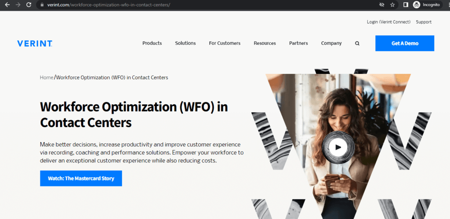Viewport: 450px width, 219px height.
Task: Click the lock icon in address bar
Action: (42, 5)
